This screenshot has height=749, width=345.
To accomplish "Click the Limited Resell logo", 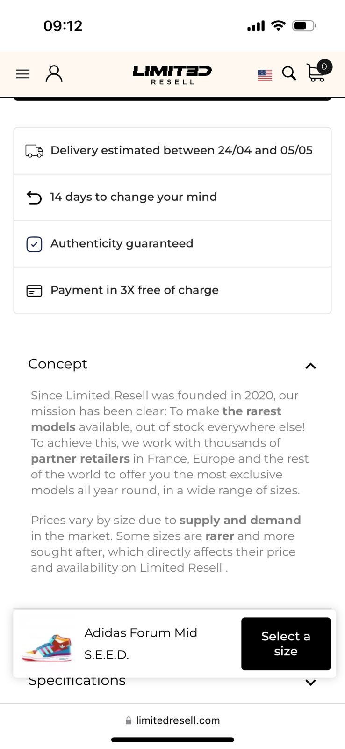I will pos(172,74).
